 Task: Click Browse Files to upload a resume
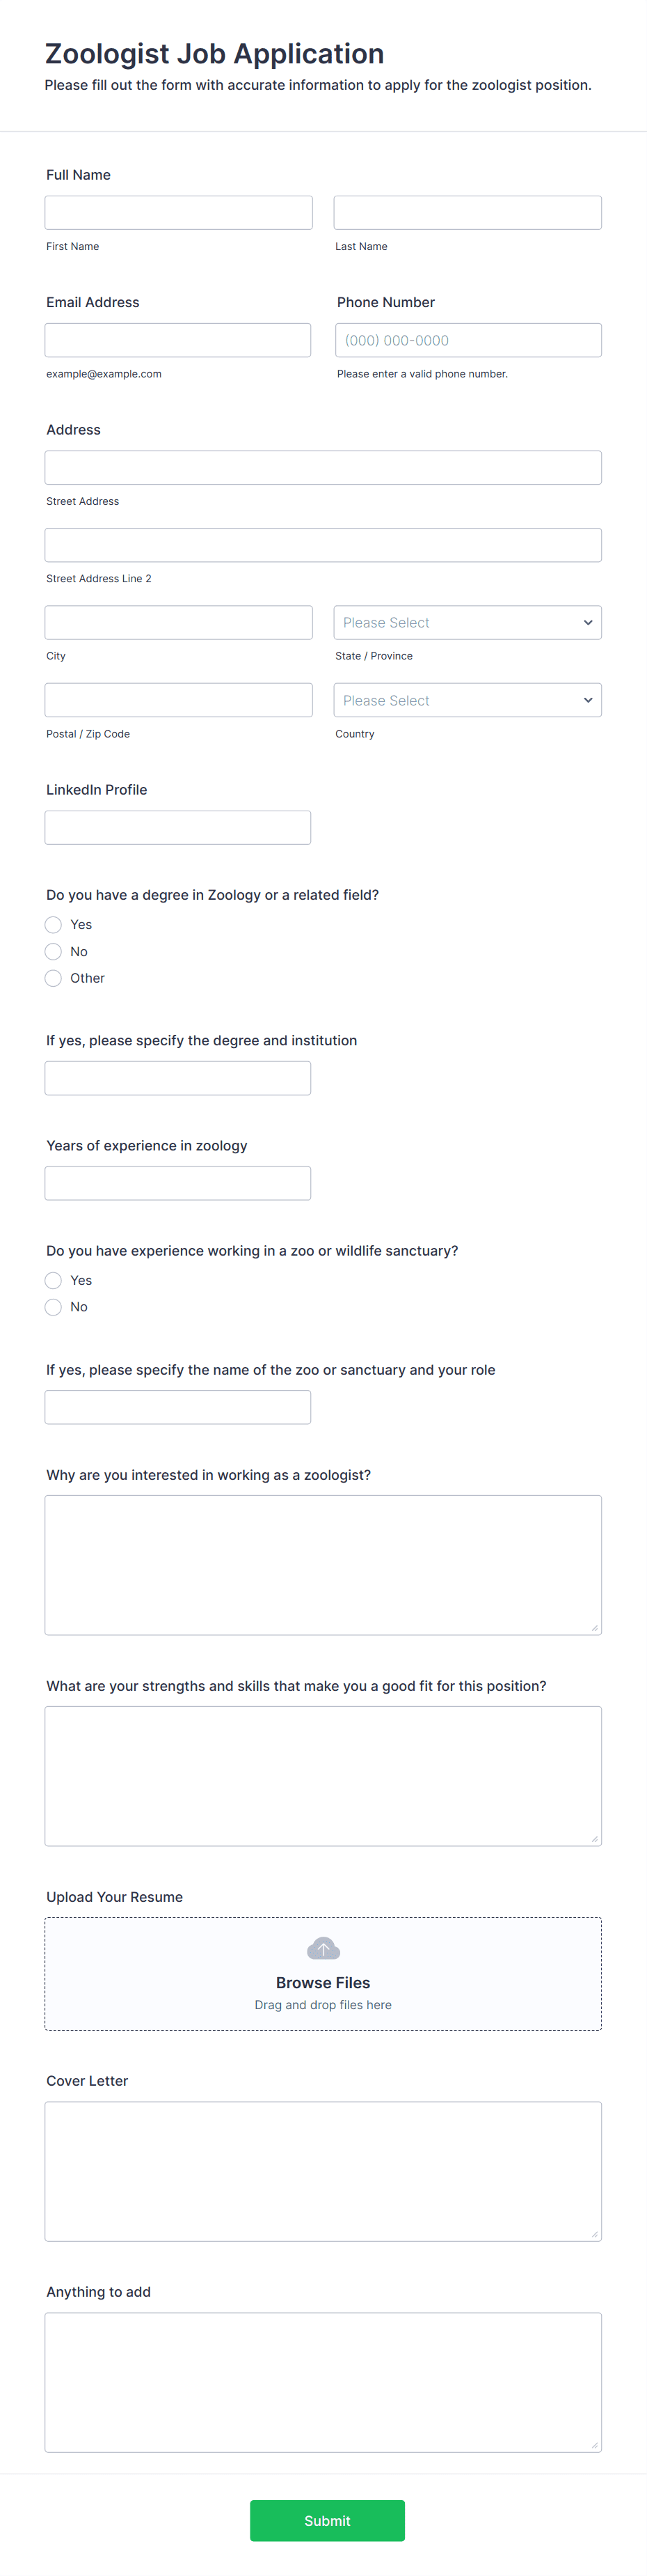(323, 1982)
